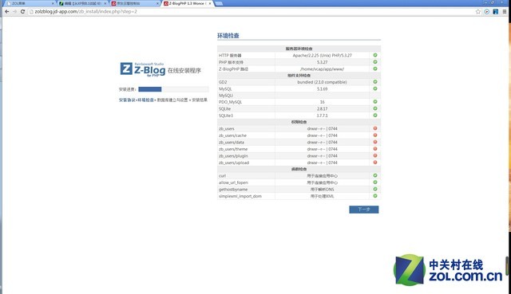This screenshot has height=294, width=511.
Task: Click the browser forward arrow
Action: 15,11
